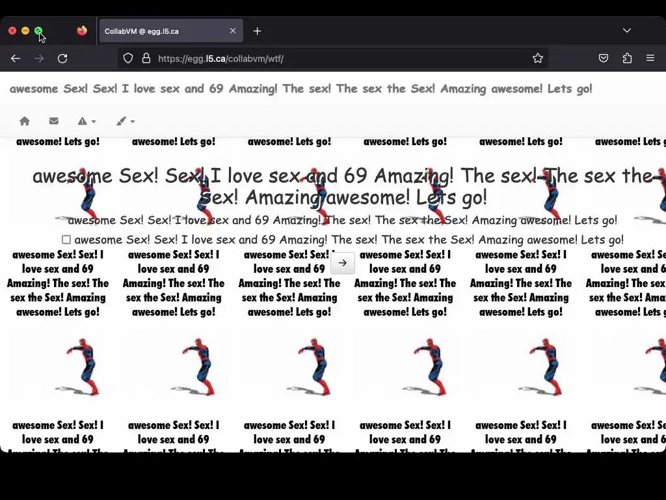
Task: Open a new tab with plus
Action: pos(257,31)
